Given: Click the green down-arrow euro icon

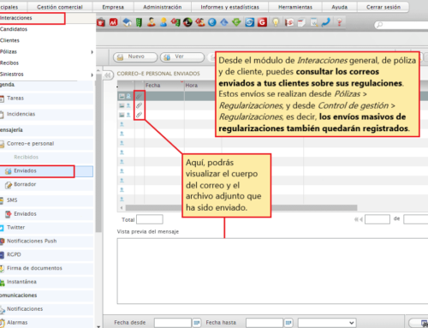Looking at the screenshot, I should pos(236,22).
